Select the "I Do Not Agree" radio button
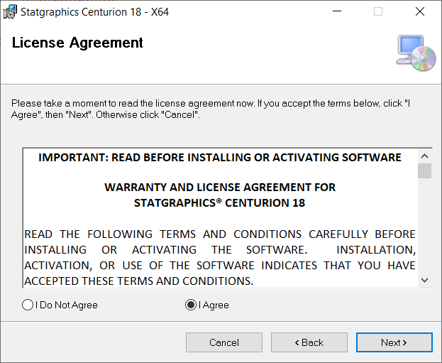Image resolution: width=442 pixels, height=363 pixels. tap(60, 305)
